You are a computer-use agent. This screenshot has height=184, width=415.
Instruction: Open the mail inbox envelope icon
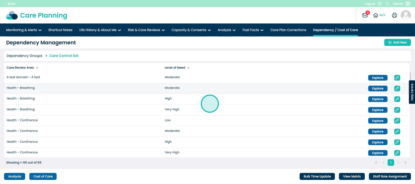[365, 15]
